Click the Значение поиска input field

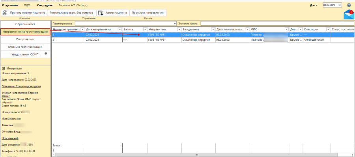pos(277,24)
